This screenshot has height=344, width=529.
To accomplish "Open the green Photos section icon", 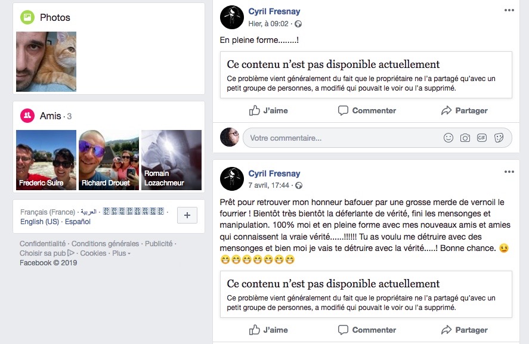I will (27, 17).
